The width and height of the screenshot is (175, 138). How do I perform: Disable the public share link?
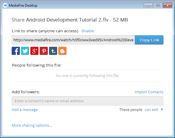pos(87,31)
